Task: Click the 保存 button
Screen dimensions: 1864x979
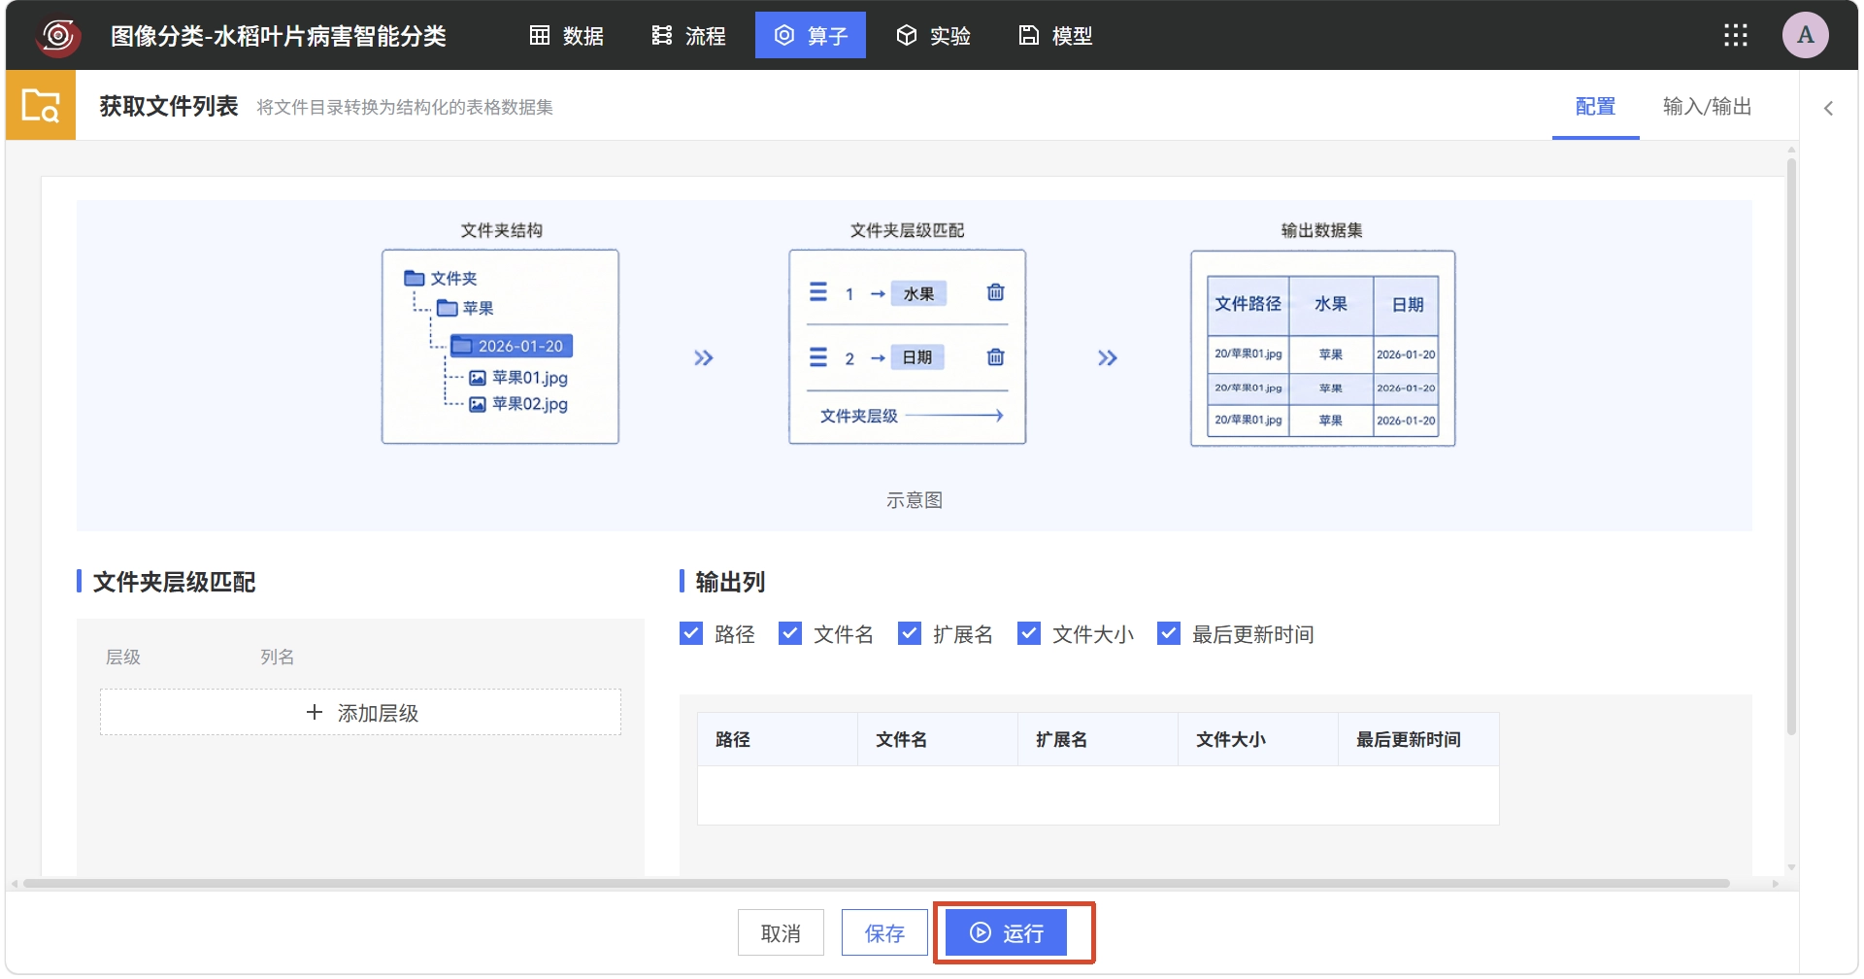Action: coord(884,932)
